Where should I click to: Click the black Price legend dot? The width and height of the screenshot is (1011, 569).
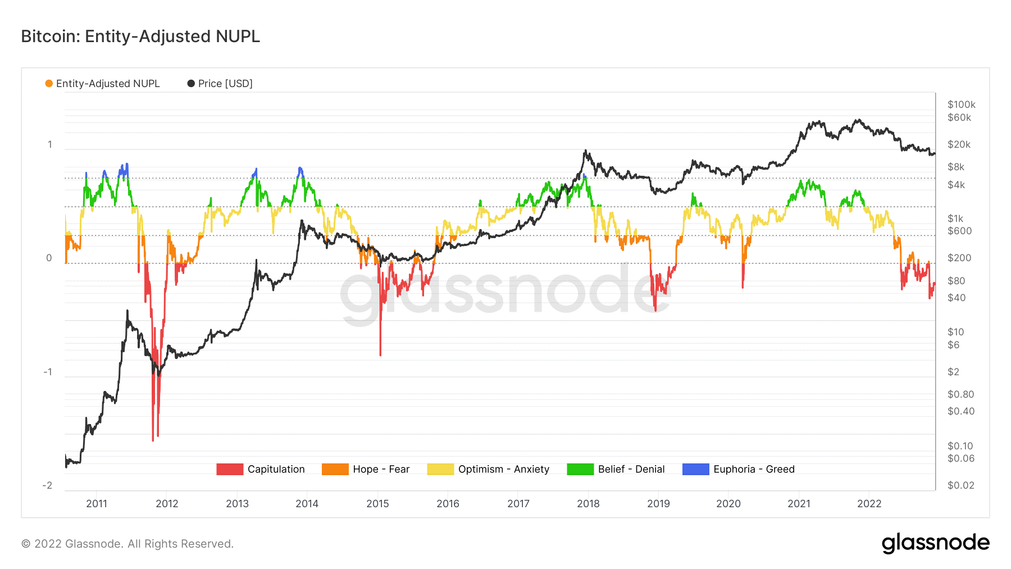coord(191,84)
